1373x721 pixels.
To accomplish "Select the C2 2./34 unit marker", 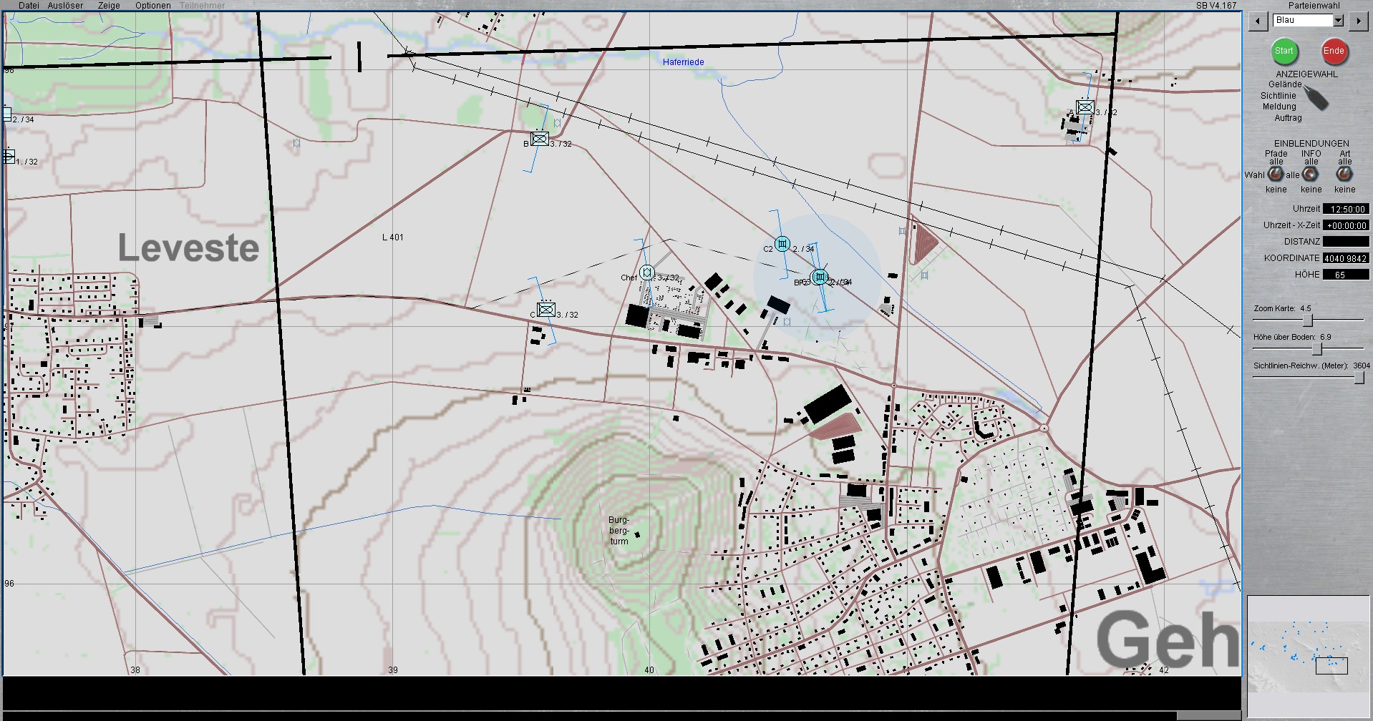I will tap(782, 244).
